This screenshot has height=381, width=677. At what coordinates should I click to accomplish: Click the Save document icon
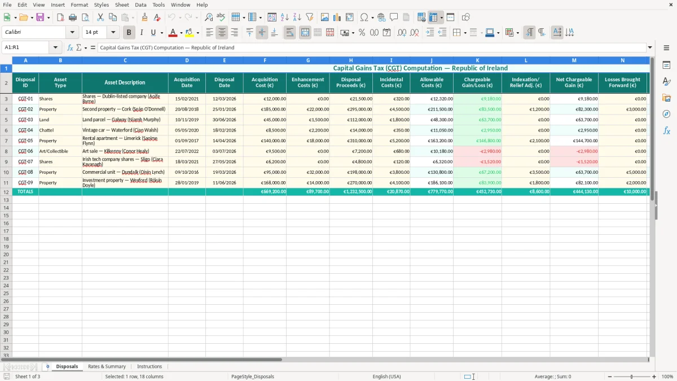[x=40, y=17]
